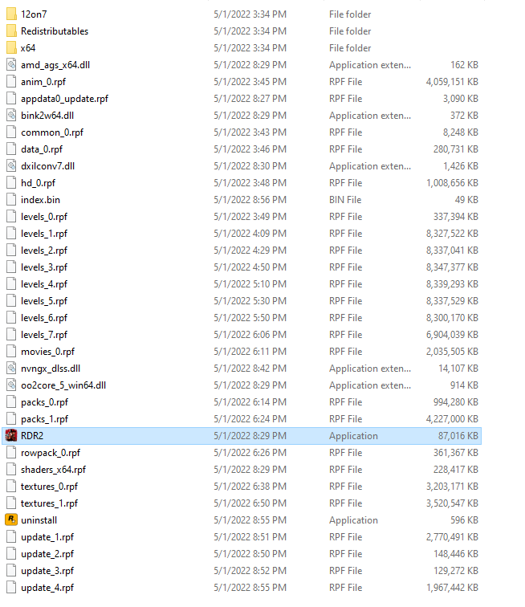Click the nvngx_dlss.dll file icon
The image size is (525, 607).
coord(11,369)
